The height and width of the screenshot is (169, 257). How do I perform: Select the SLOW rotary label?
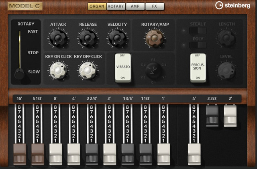pos(34,72)
